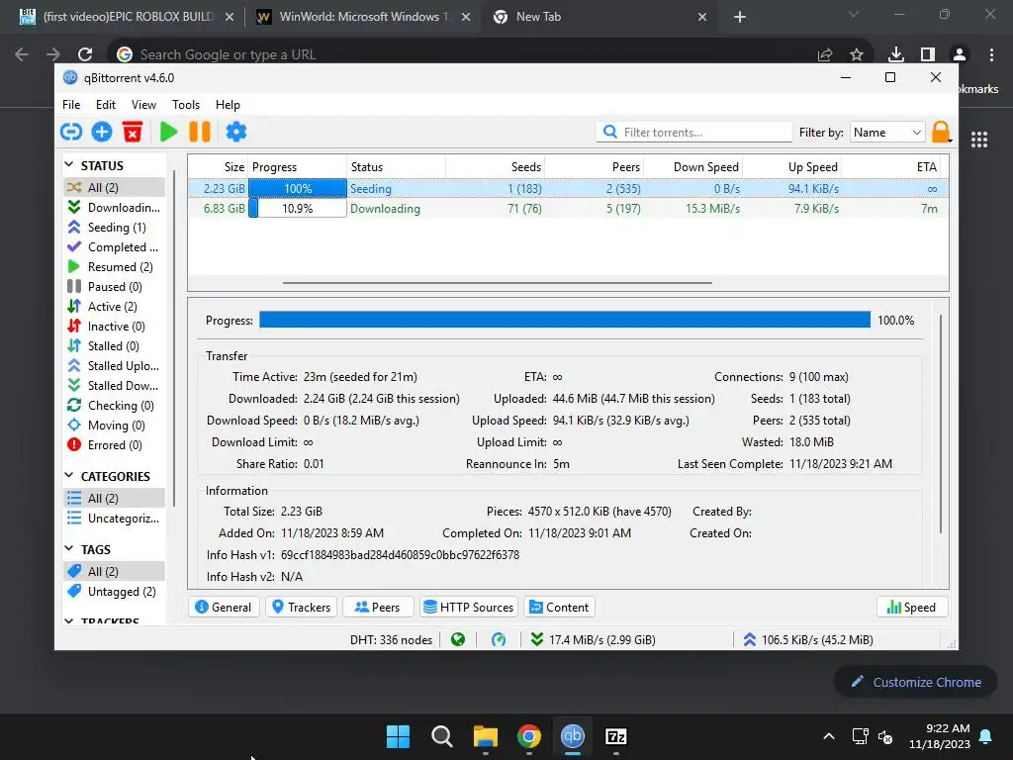1013x760 pixels.
Task: Collapse the STATUS section
Action: (69, 165)
